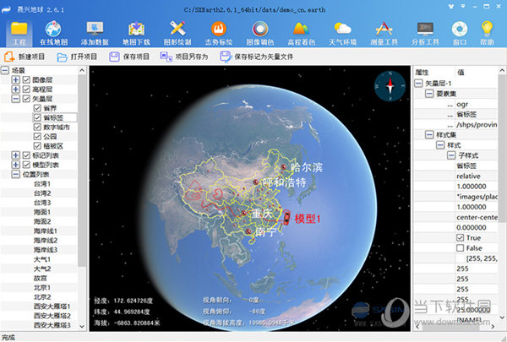Check the False property checkbox
Viewport: 507px width, 342px height.
(x=461, y=248)
